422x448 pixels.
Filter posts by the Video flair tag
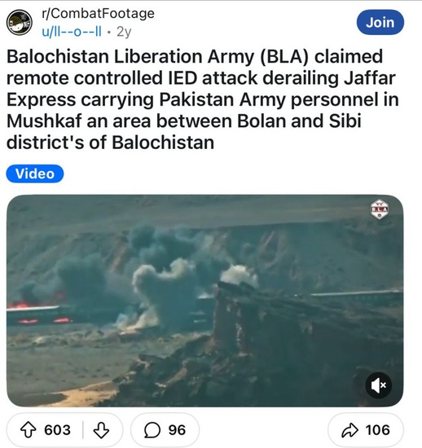[35, 173]
